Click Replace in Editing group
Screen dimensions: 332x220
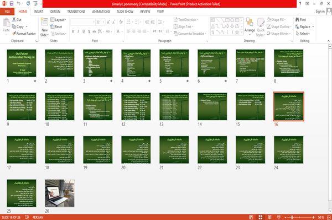304,27
